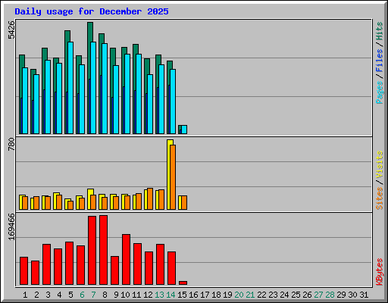Image resolution: width=388 pixels, height=303 pixels.
Task: Click the tall yellow visits bar for day 14
Action: (169, 174)
